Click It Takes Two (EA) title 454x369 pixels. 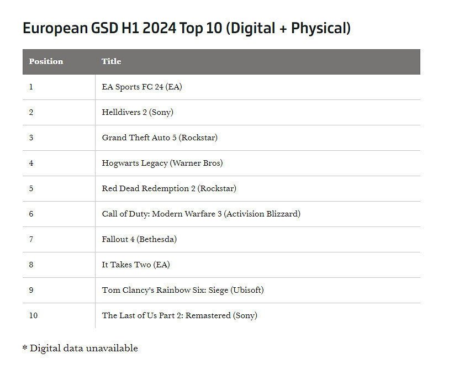[136, 265]
